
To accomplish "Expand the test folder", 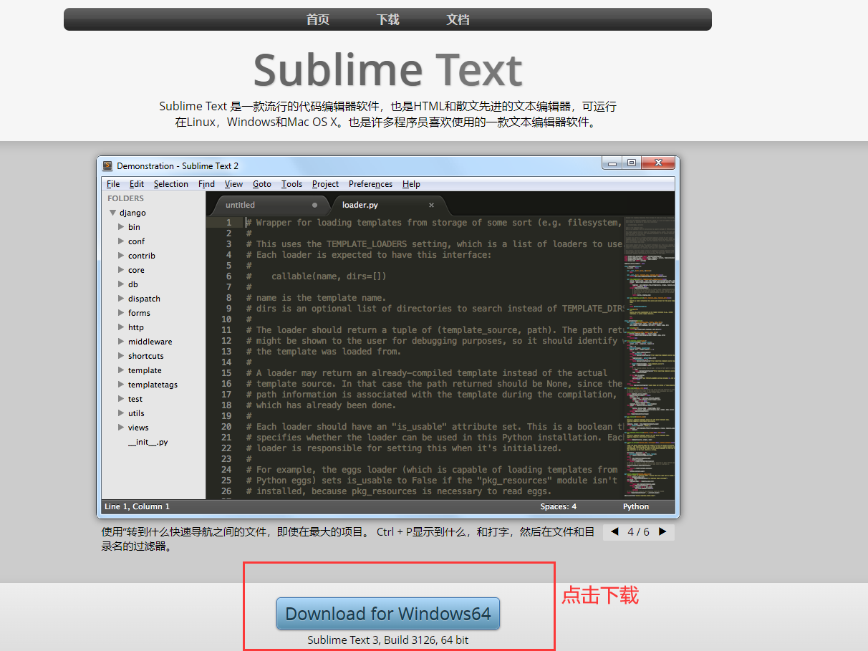I will [x=121, y=399].
